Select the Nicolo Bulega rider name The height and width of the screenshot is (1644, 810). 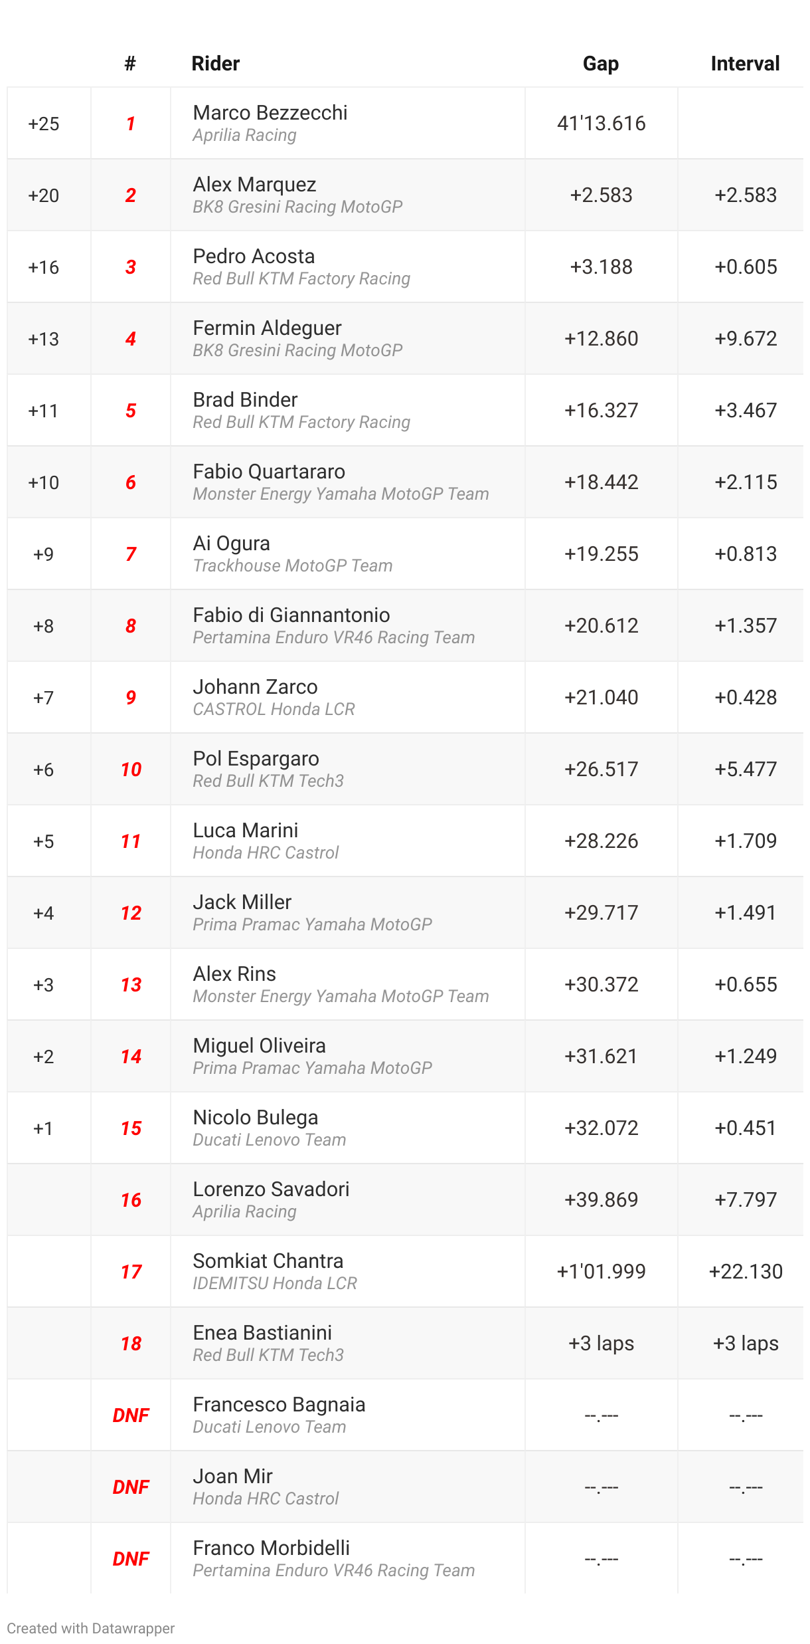(x=255, y=1117)
